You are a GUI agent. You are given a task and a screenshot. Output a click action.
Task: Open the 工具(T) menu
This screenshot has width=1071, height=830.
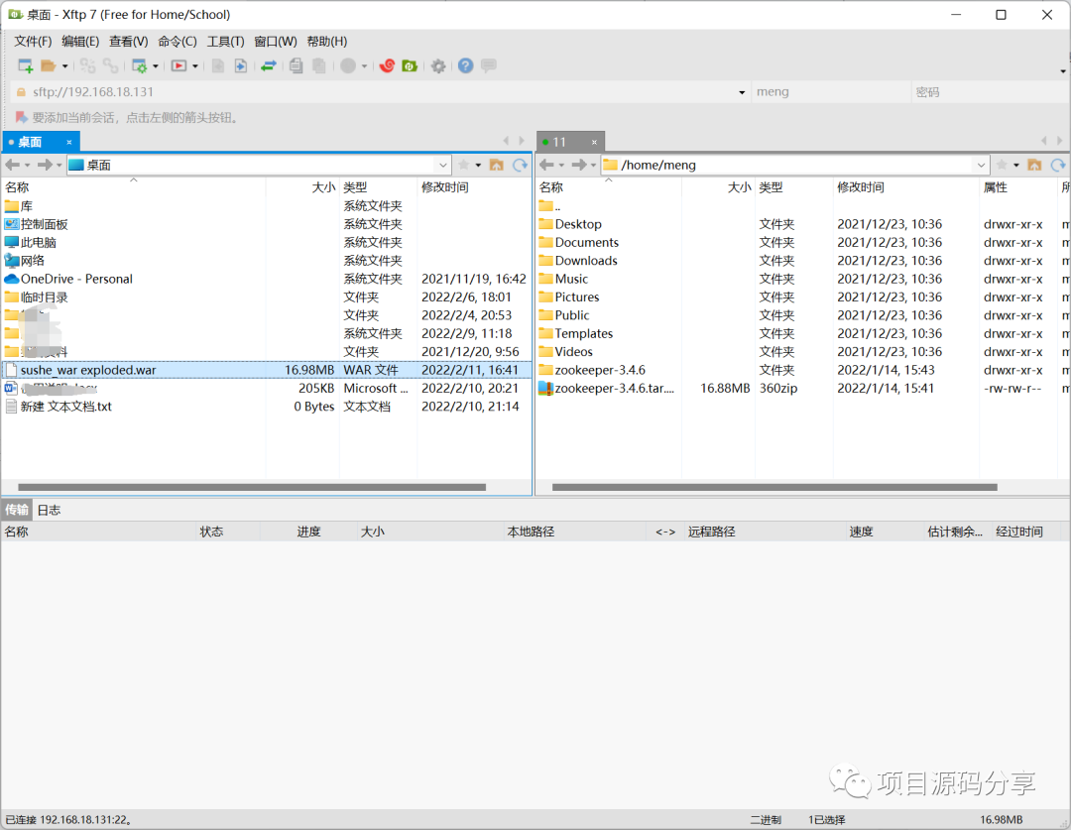point(225,42)
